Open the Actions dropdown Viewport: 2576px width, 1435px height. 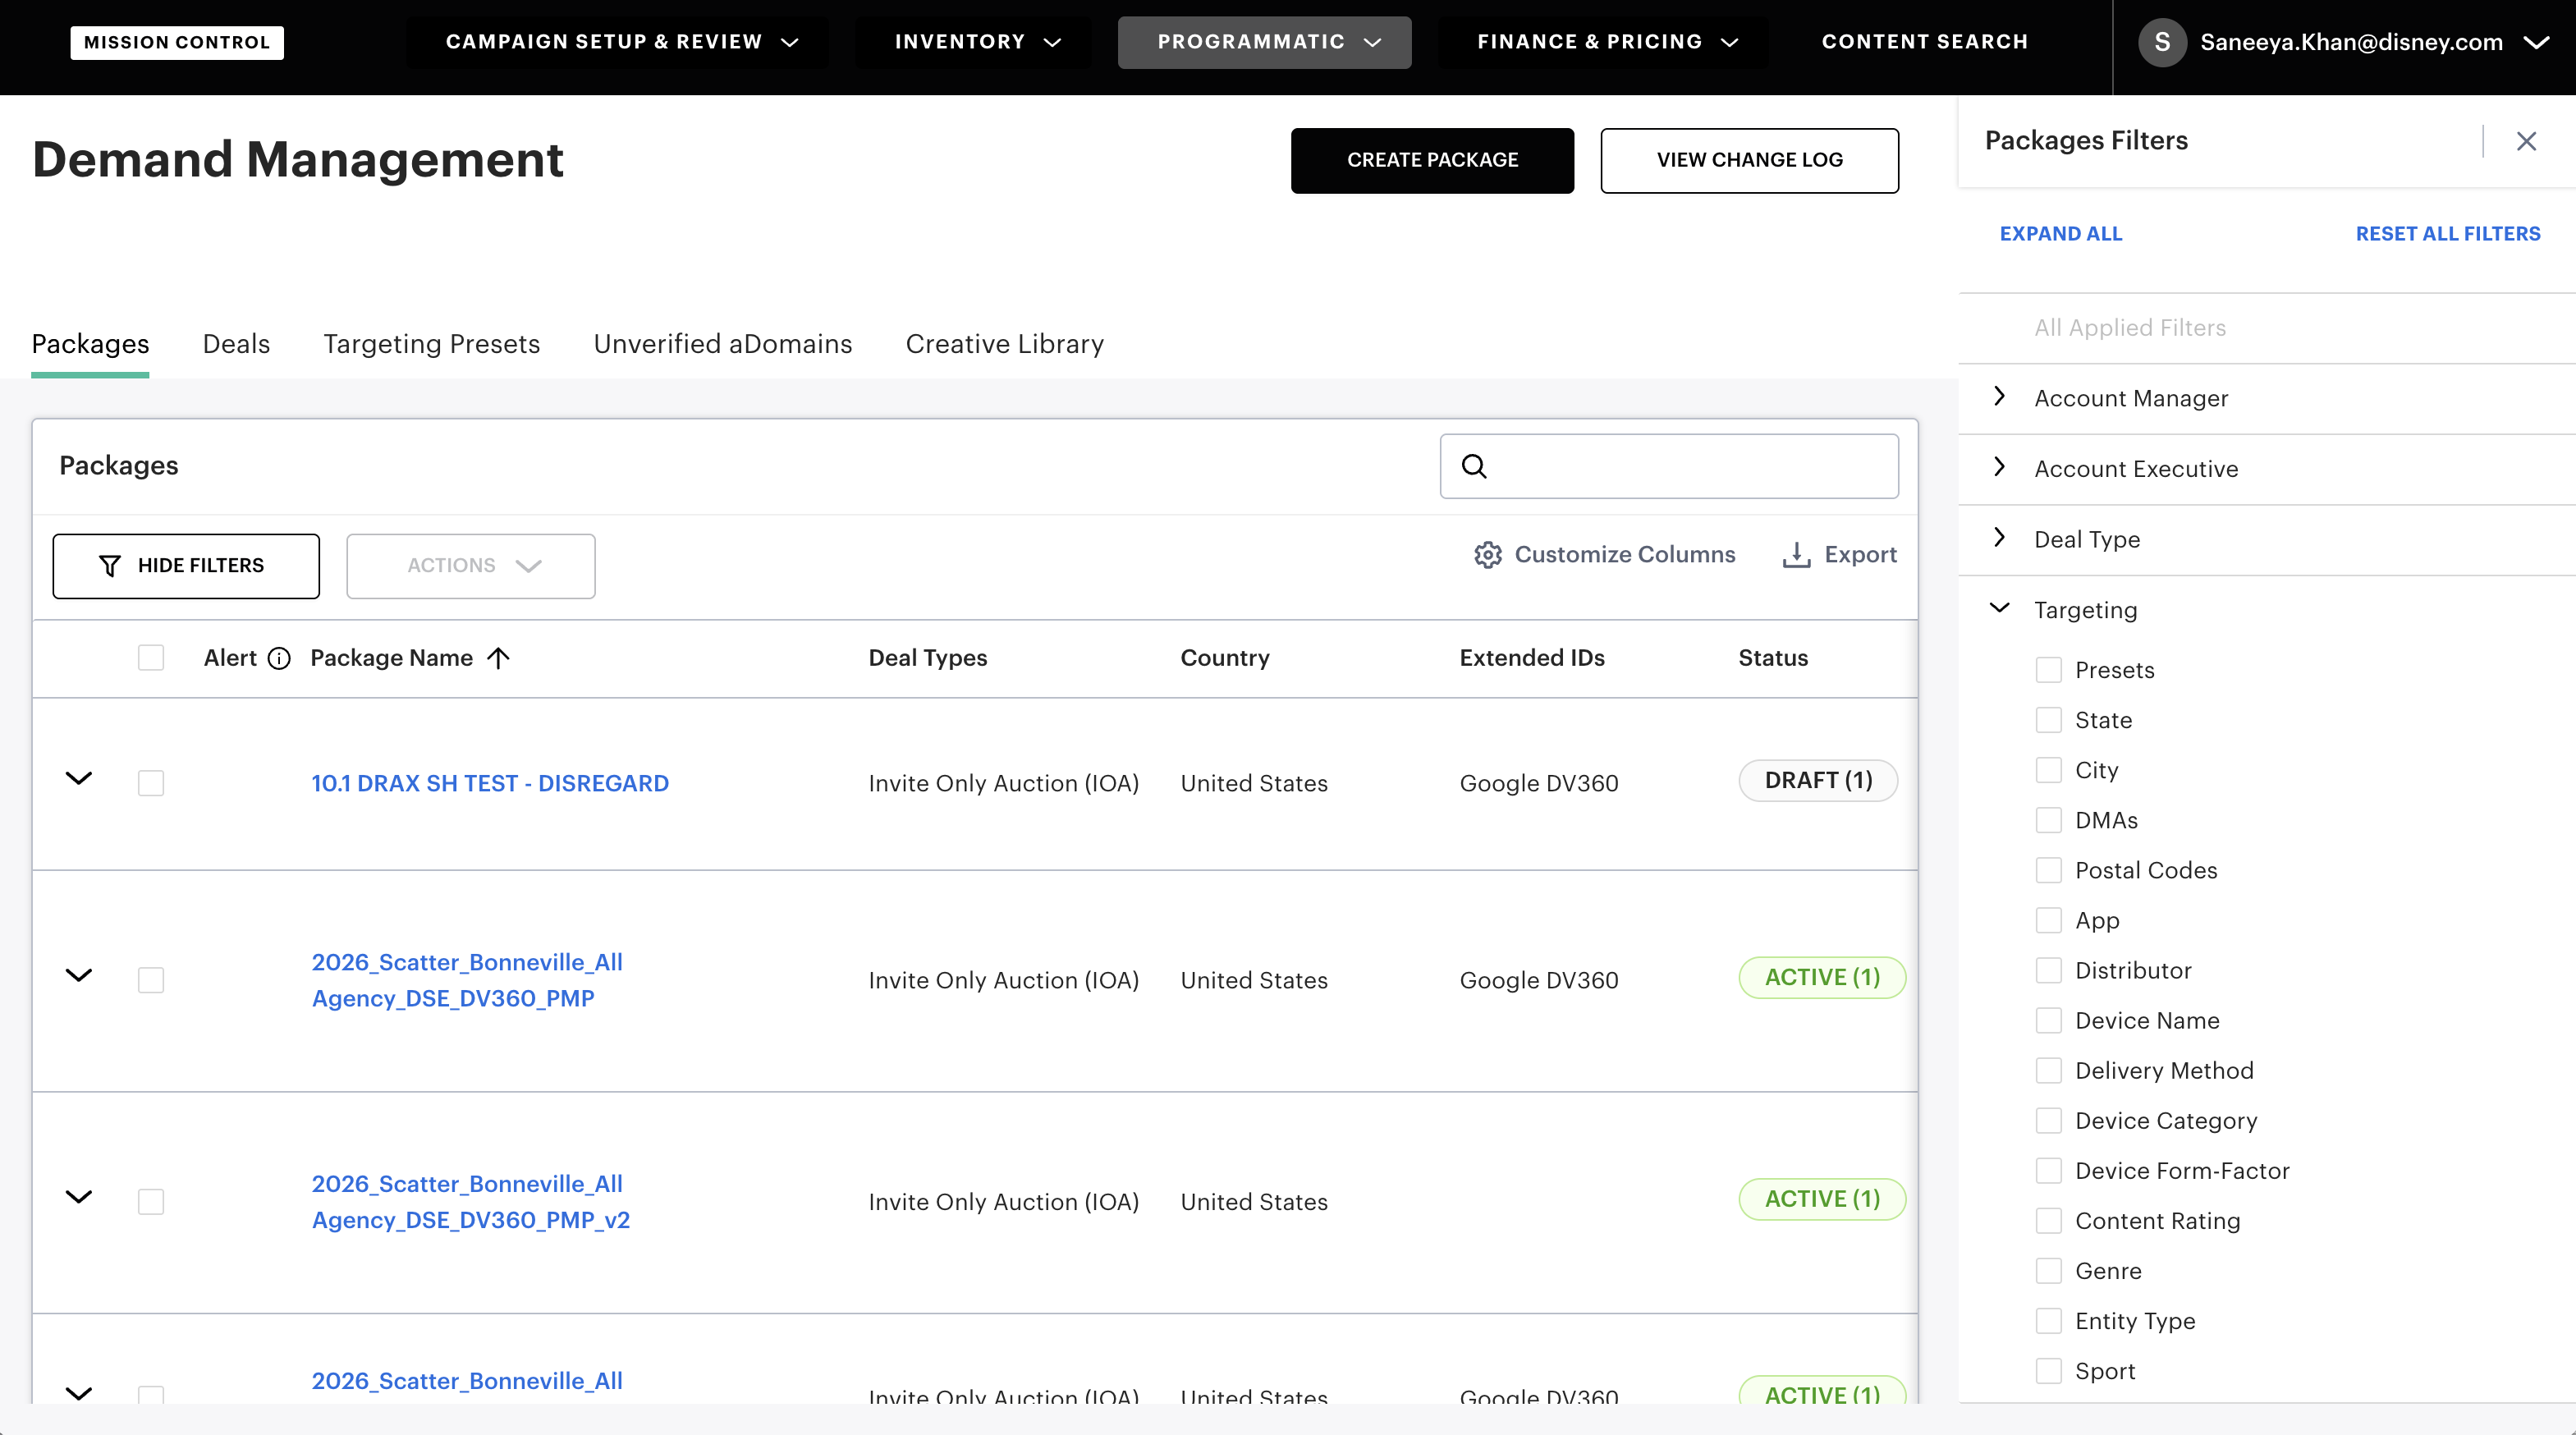(471, 566)
